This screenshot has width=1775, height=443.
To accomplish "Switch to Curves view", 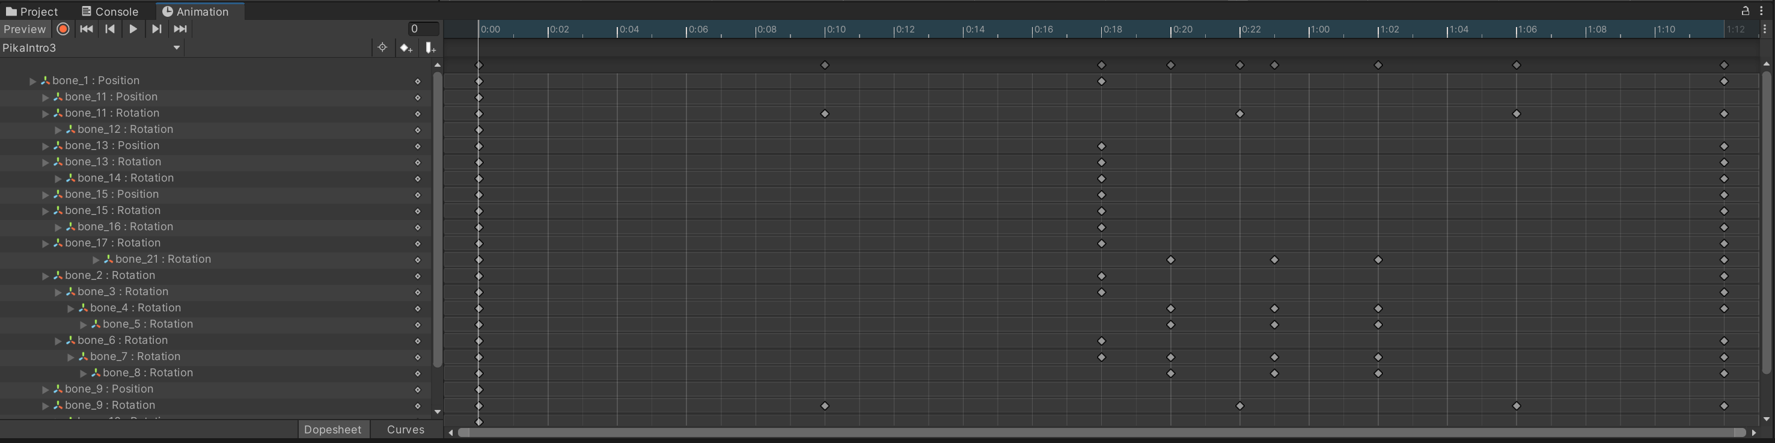I will pyautogui.click(x=406, y=429).
